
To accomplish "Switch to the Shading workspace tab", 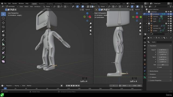I will tap(77, 4).
